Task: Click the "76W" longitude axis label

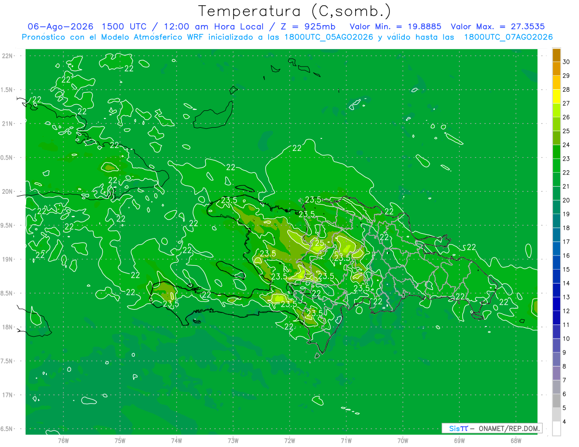Action: click(63, 441)
